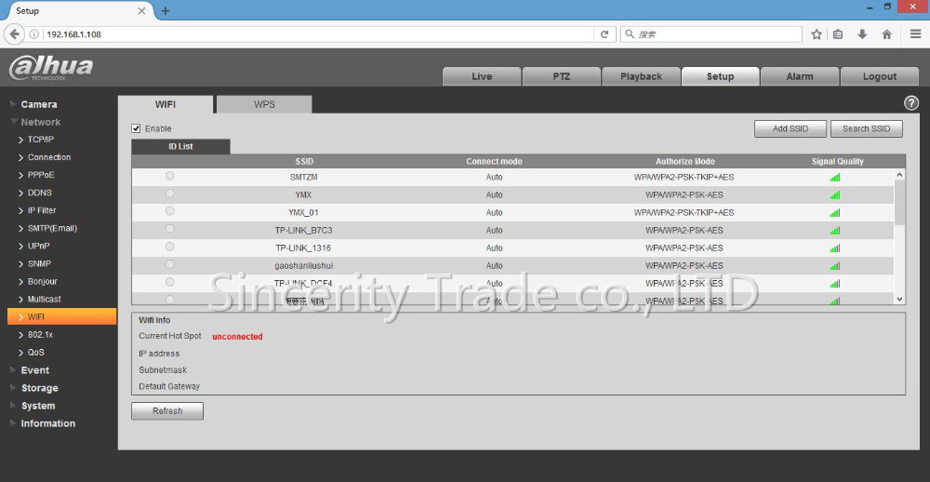Screen dimensions: 930x482
Task: Click the help question mark icon
Action: click(911, 103)
